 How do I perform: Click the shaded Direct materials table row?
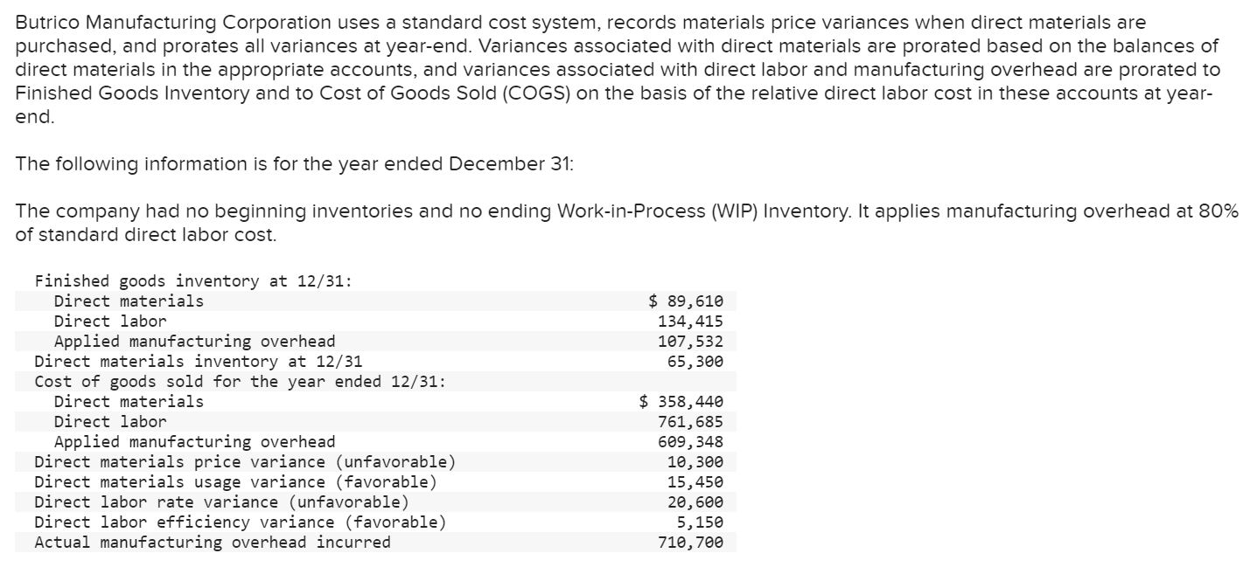[376, 301]
